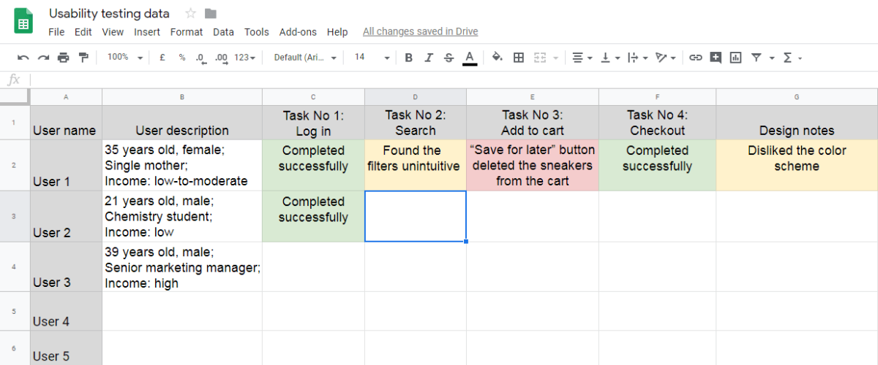The image size is (878, 365).
Task: Toggle italic formatting
Action: 429,57
